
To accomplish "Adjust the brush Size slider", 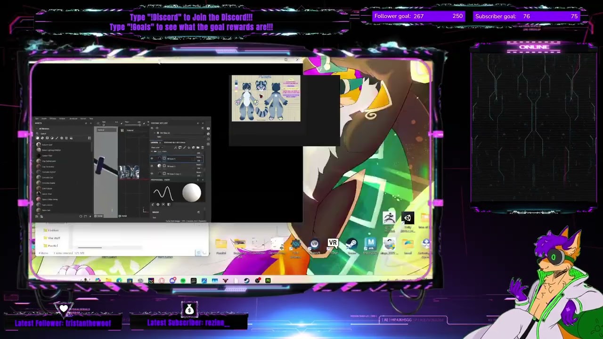I will (x=104, y=125).
